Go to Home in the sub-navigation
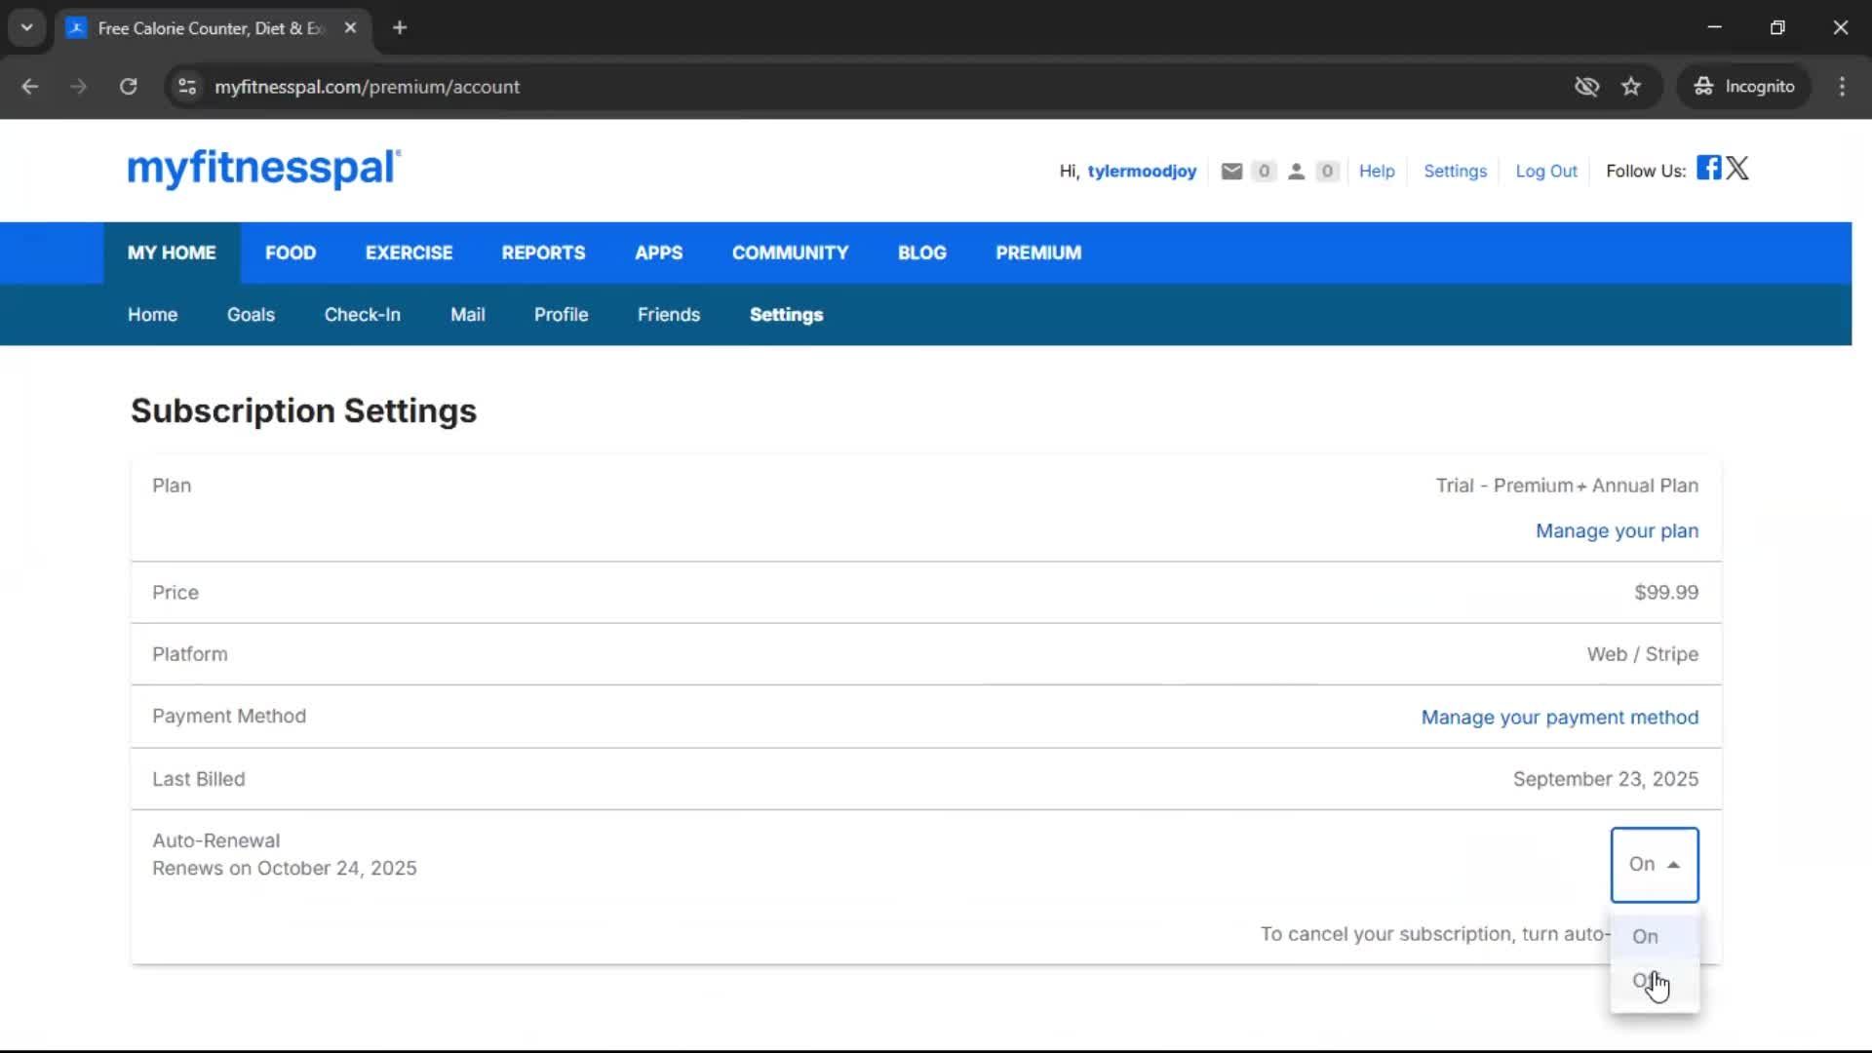1872x1053 pixels. (x=152, y=315)
